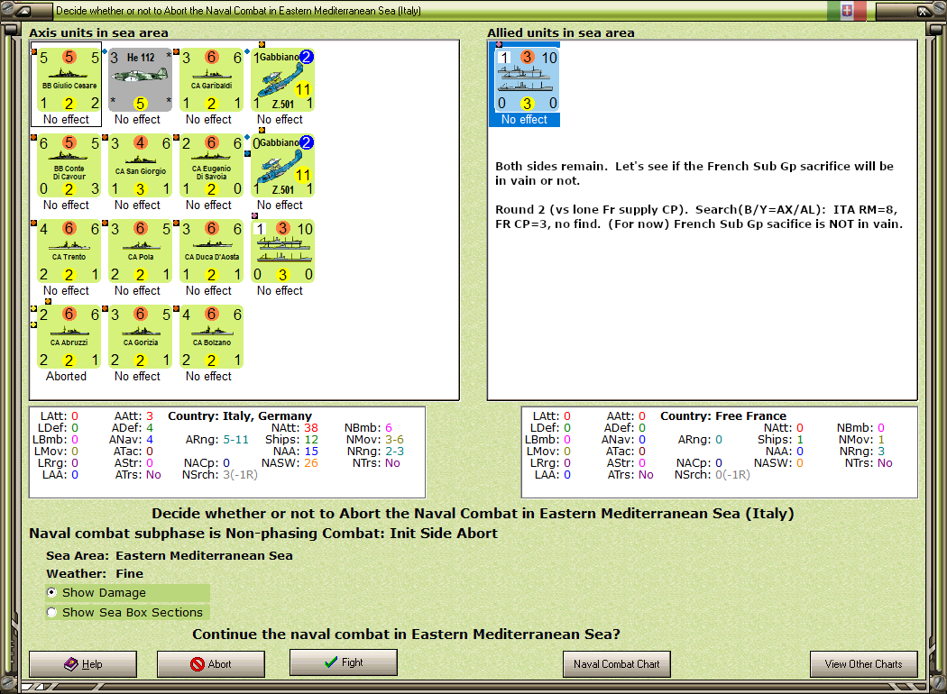Select the Z.501 Gabbiano unit labeled 1
Viewport: 947px width, 694px height.
(x=282, y=80)
